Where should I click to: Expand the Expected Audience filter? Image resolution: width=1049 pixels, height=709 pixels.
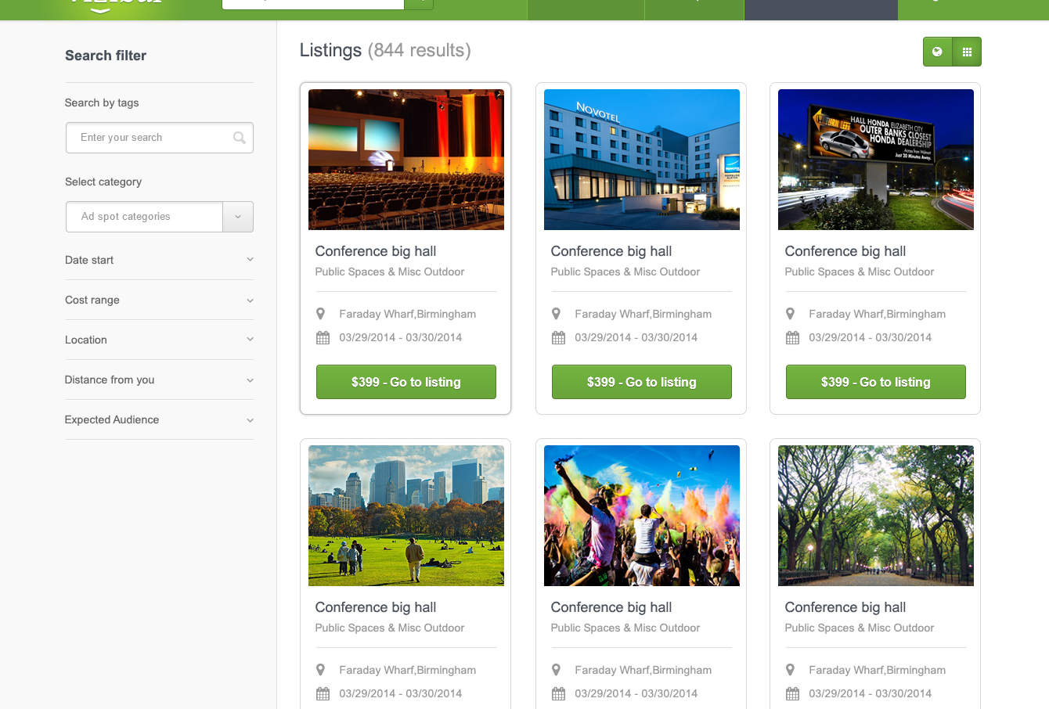tap(160, 419)
